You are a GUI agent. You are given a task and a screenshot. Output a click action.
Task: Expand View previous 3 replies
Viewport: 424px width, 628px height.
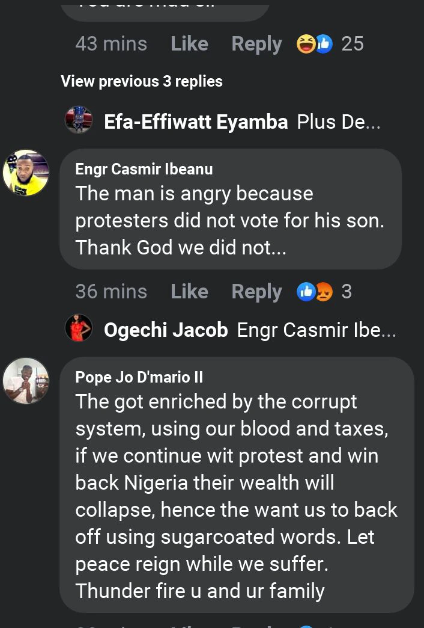click(x=142, y=81)
